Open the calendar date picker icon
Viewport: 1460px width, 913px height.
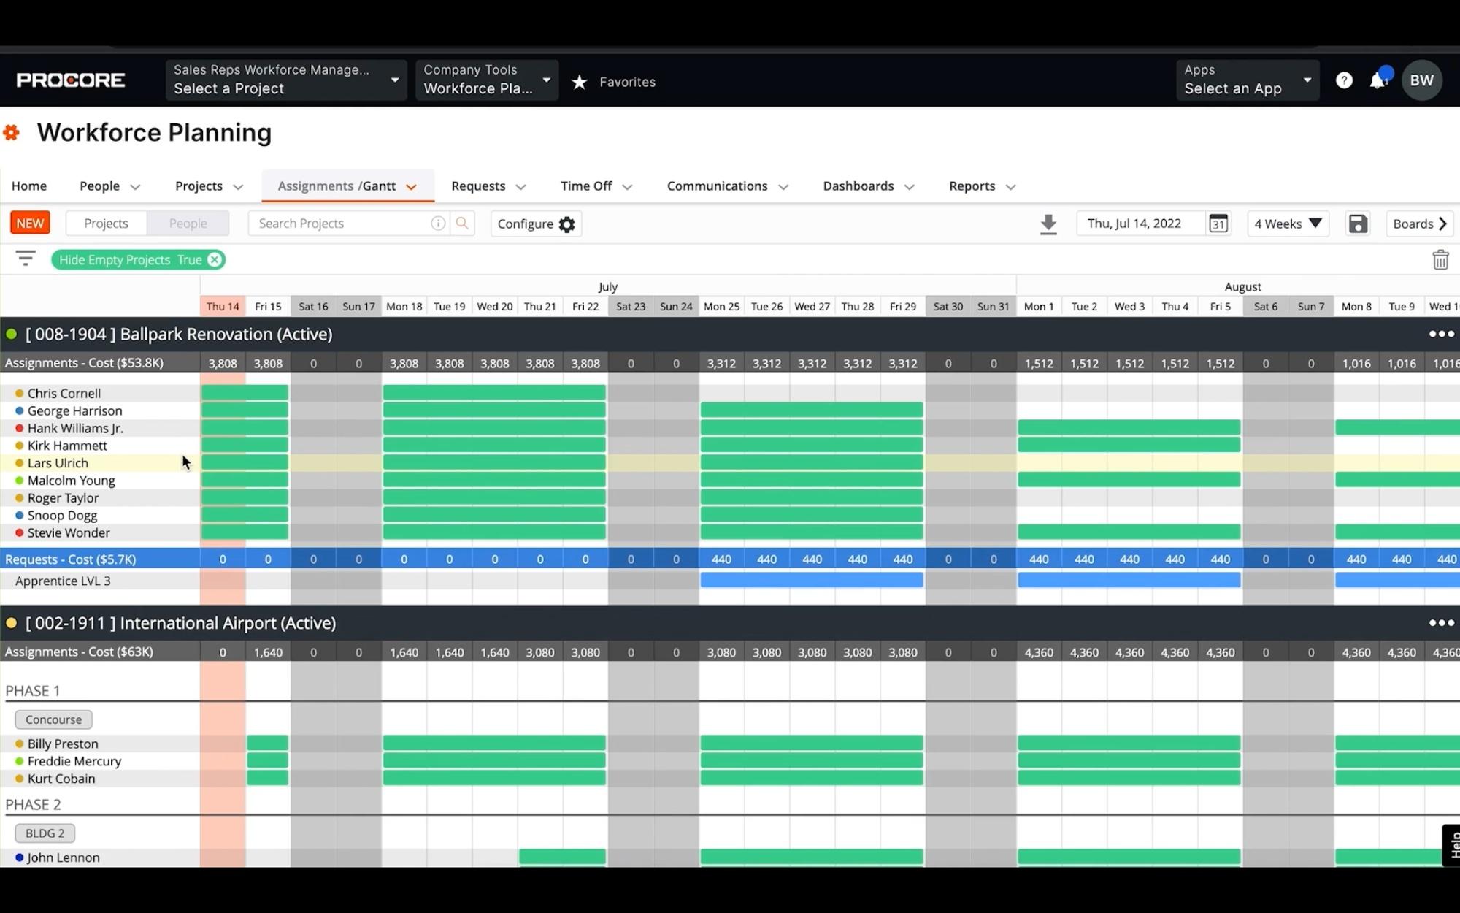(x=1218, y=224)
